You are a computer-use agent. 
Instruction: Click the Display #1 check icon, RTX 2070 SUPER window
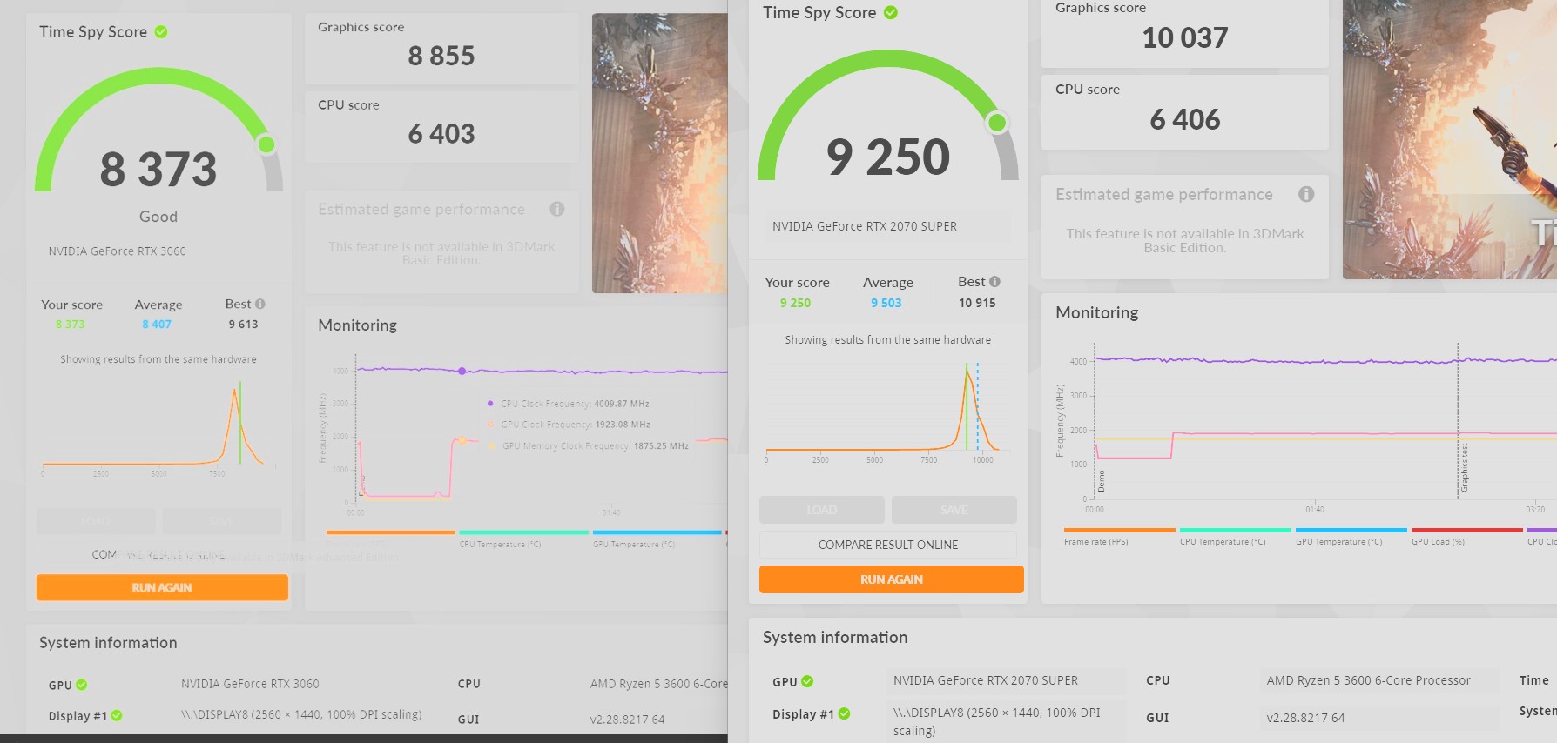[x=844, y=714]
